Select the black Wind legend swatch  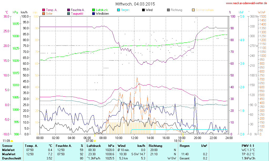[143, 10]
